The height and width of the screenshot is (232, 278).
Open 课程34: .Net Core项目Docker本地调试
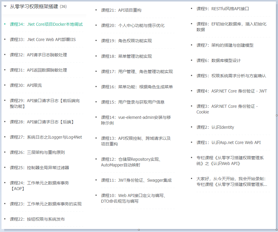tap(46, 24)
